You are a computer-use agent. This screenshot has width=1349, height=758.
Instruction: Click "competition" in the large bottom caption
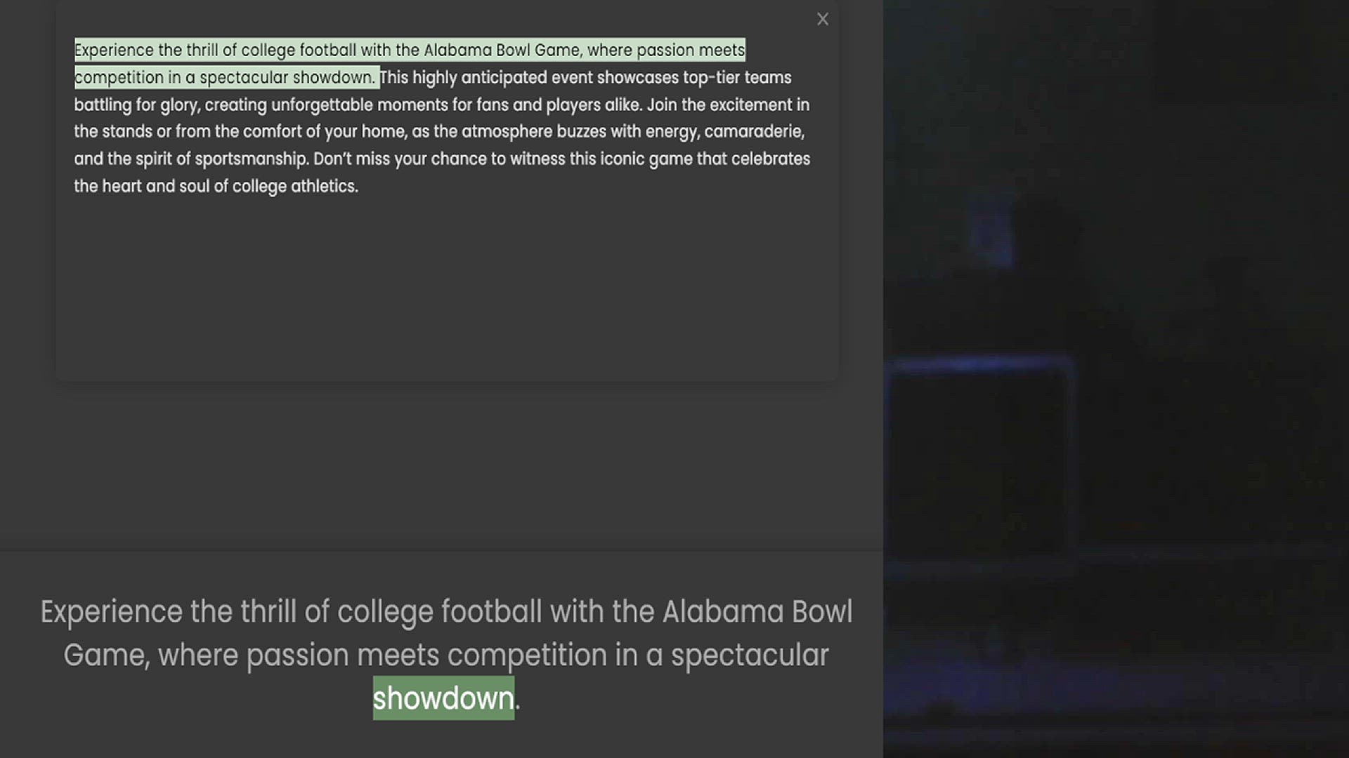coord(526,655)
